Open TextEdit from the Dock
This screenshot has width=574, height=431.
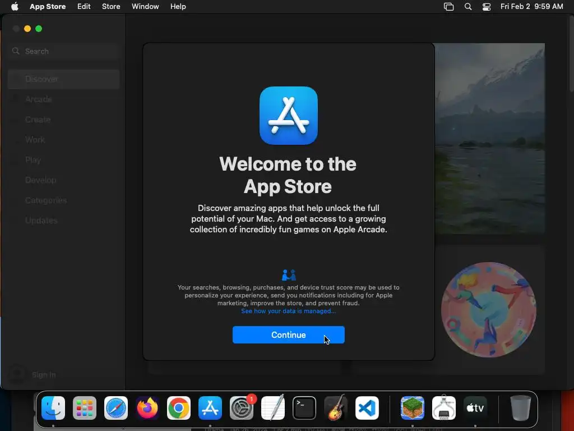tap(273, 407)
